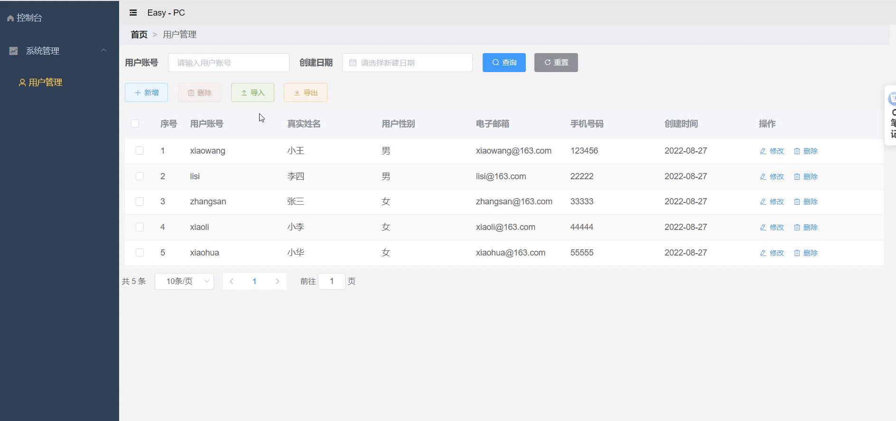This screenshot has width=896, height=421.
Task: Click the 查询 search button
Action: point(504,63)
